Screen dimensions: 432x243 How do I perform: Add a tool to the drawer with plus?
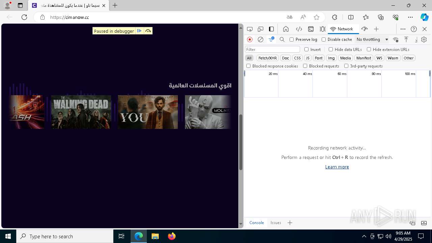pos(290,223)
